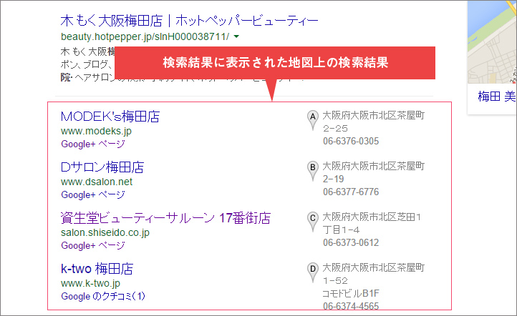Click the map thumbnail at top right

point(492,41)
